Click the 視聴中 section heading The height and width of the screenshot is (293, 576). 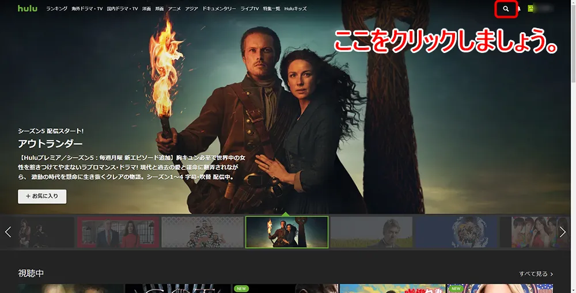tap(31, 273)
